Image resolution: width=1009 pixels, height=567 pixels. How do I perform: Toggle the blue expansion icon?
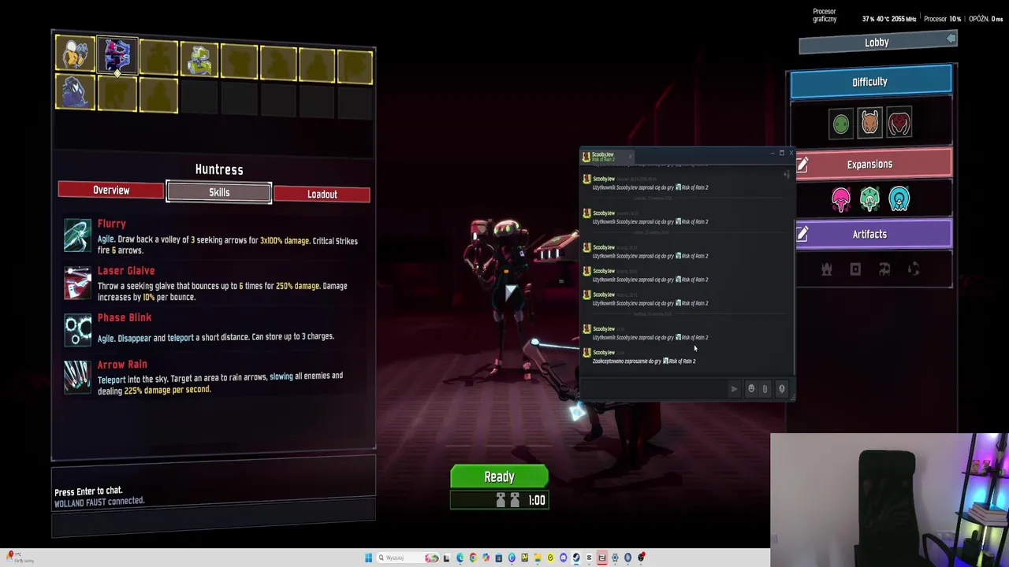tap(899, 199)
